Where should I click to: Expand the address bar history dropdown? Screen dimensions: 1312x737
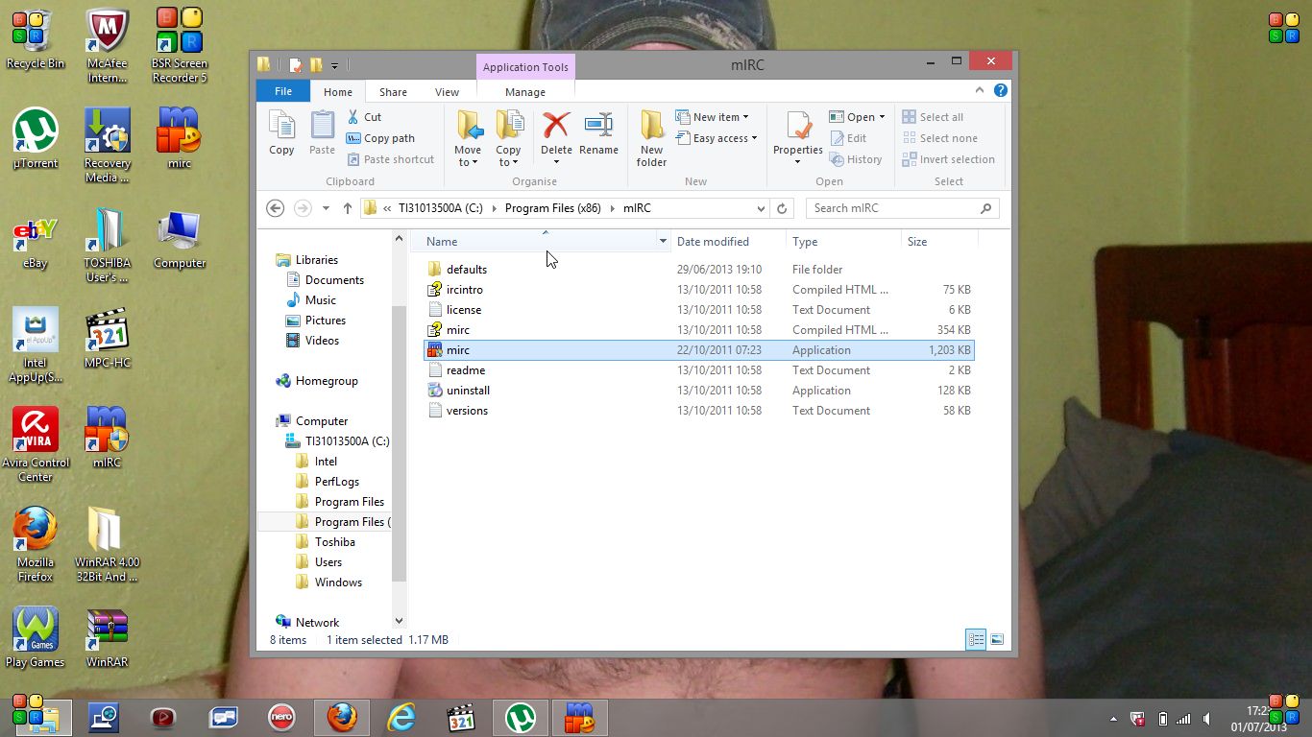coord(761,208)
